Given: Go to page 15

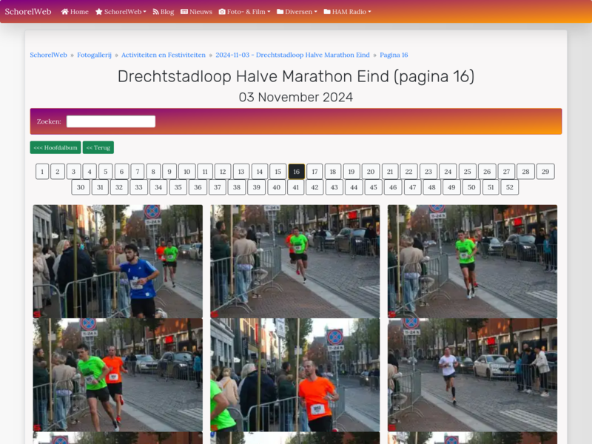Looking at the screenshot, I should pos(278,172).
